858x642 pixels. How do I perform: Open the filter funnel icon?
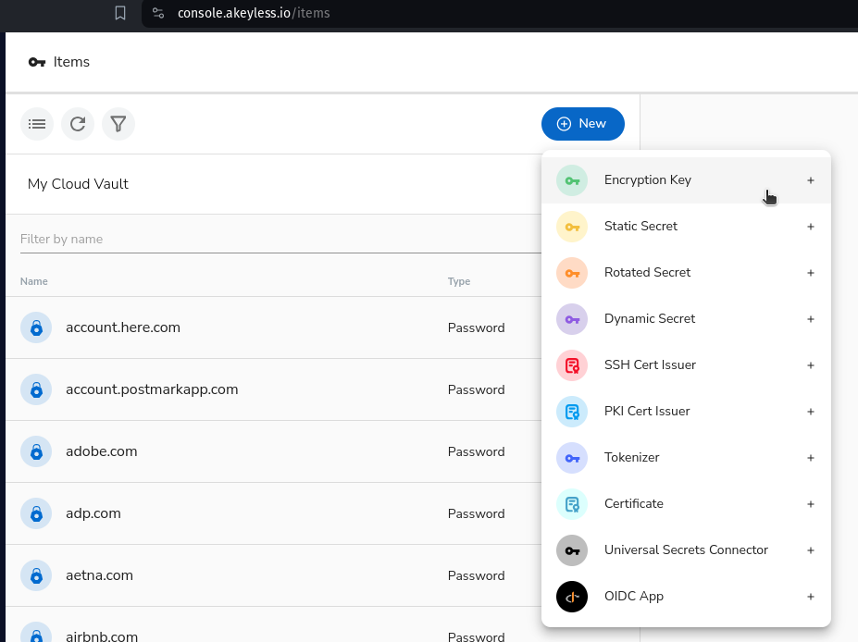[x=118, y=124]
